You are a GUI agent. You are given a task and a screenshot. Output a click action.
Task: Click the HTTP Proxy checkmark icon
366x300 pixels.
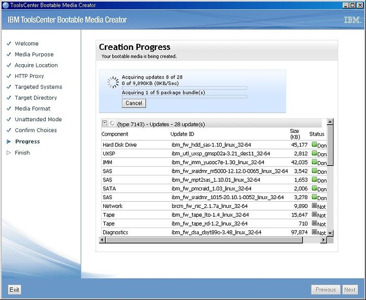point(9,76)
